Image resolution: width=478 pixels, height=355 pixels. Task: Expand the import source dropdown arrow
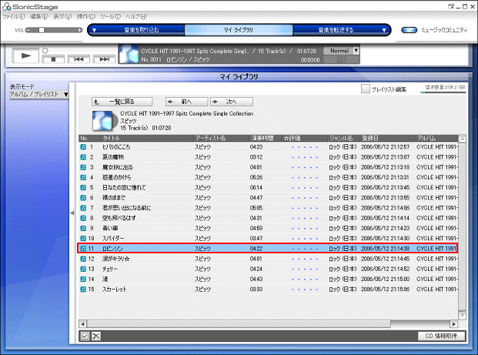[x=94, y=30]
